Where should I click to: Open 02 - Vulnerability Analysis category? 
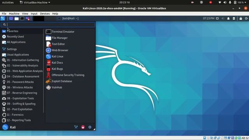[22, 66]
